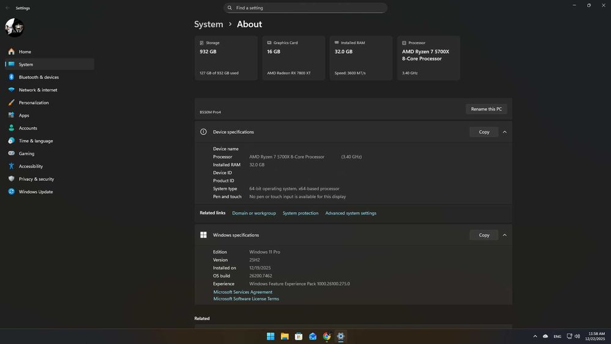The width and height of the screenshot is (611, 344).
Task: Click the Installed on date 12/19/2025
Action: pyautogui.click(x=260, y=268)
